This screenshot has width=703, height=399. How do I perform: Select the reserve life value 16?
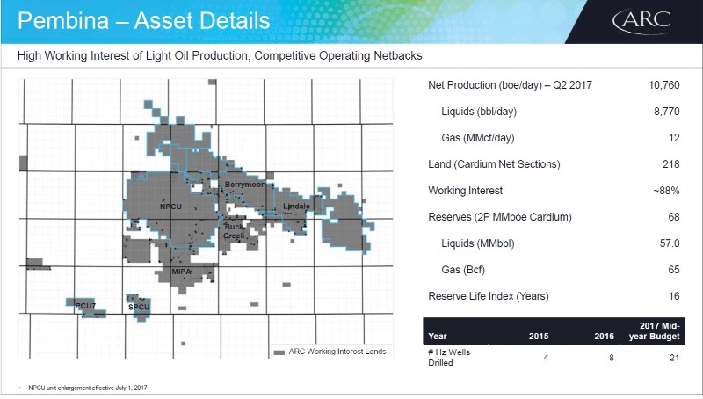click(674, 296)
